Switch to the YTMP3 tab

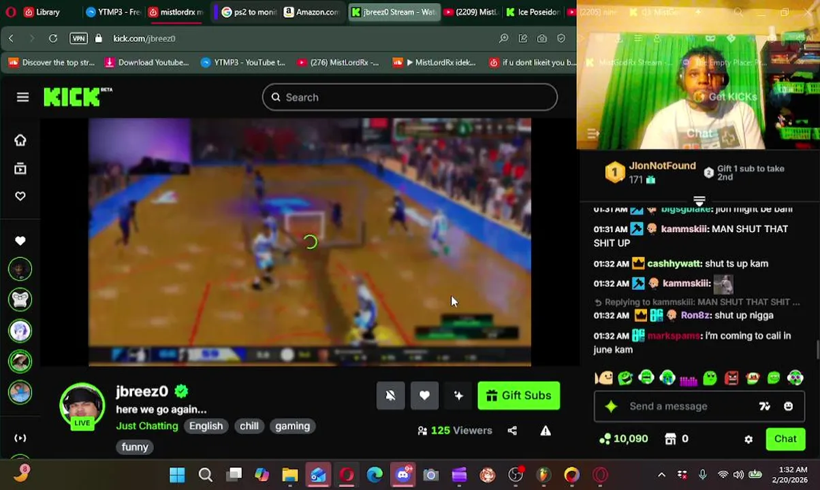(112, 12)
